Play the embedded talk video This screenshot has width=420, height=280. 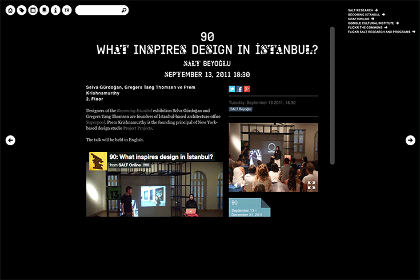[154, 190]
